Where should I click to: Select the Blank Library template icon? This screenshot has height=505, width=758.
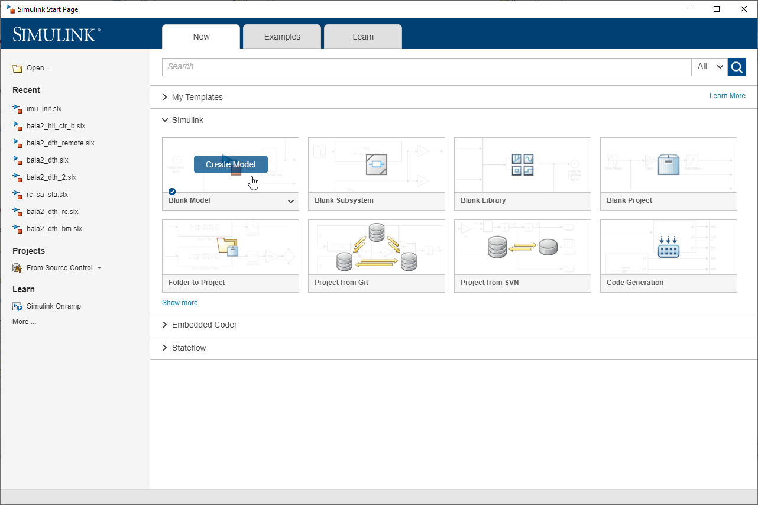523,164
